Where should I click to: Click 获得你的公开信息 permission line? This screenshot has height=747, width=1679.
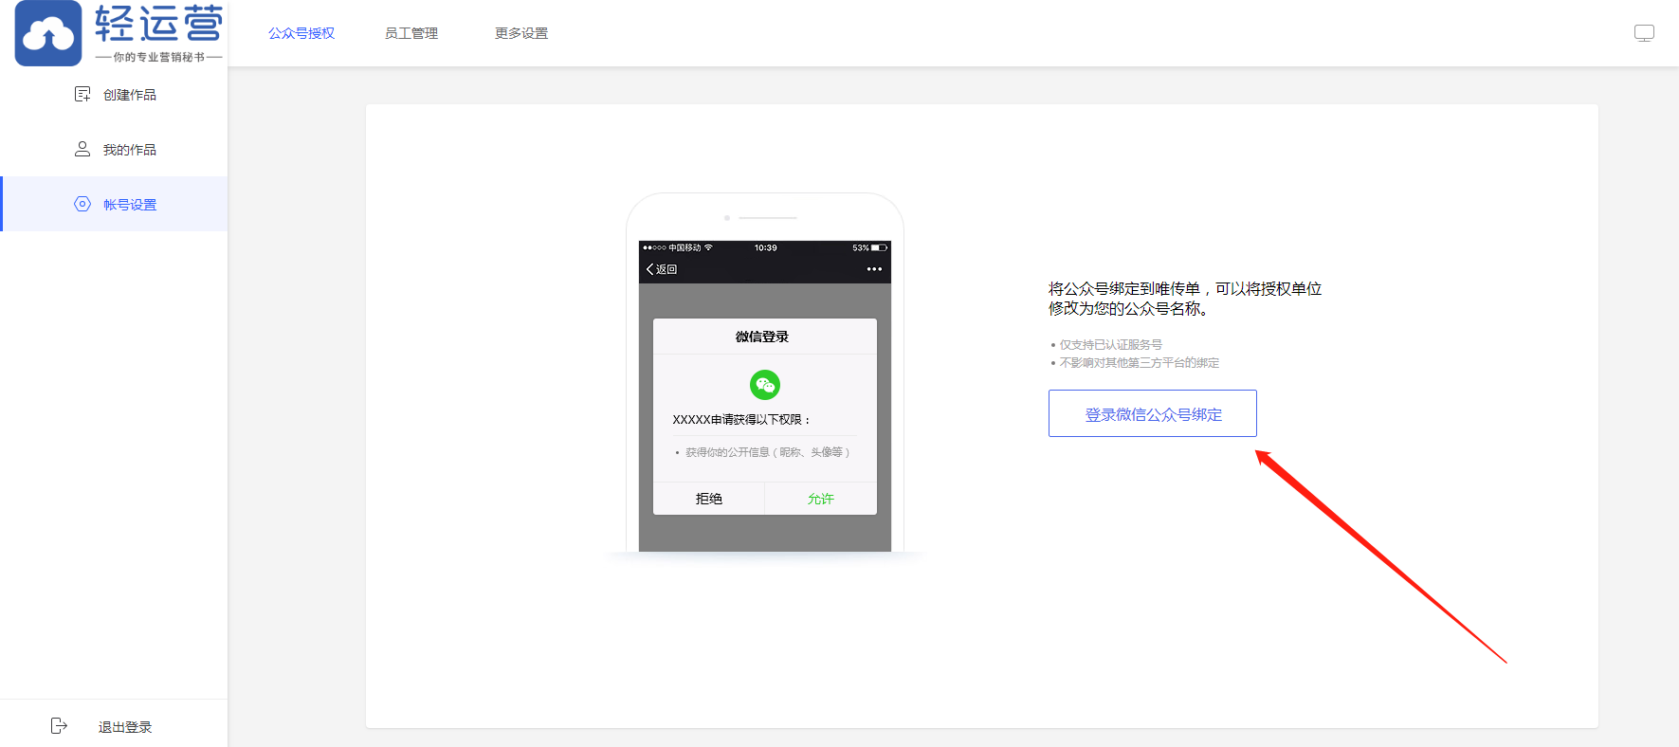click(767, 452)
